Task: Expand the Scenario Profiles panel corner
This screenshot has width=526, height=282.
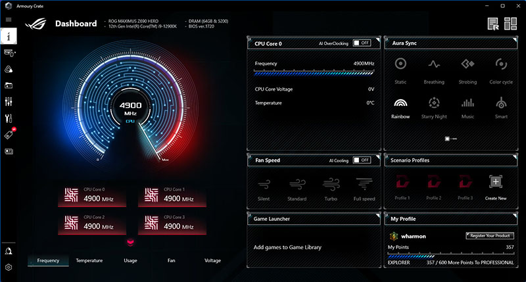Action: [x=515, y=157]
